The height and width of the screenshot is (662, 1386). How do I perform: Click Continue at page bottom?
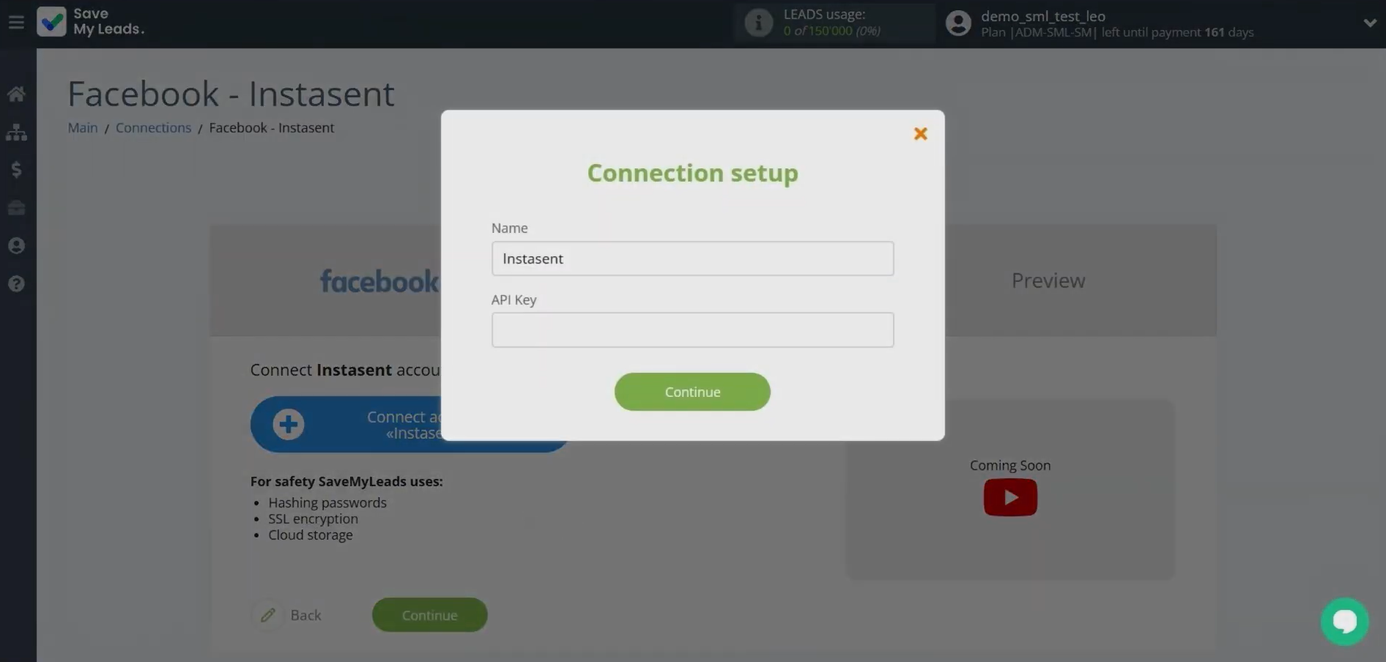click(429, 615)
